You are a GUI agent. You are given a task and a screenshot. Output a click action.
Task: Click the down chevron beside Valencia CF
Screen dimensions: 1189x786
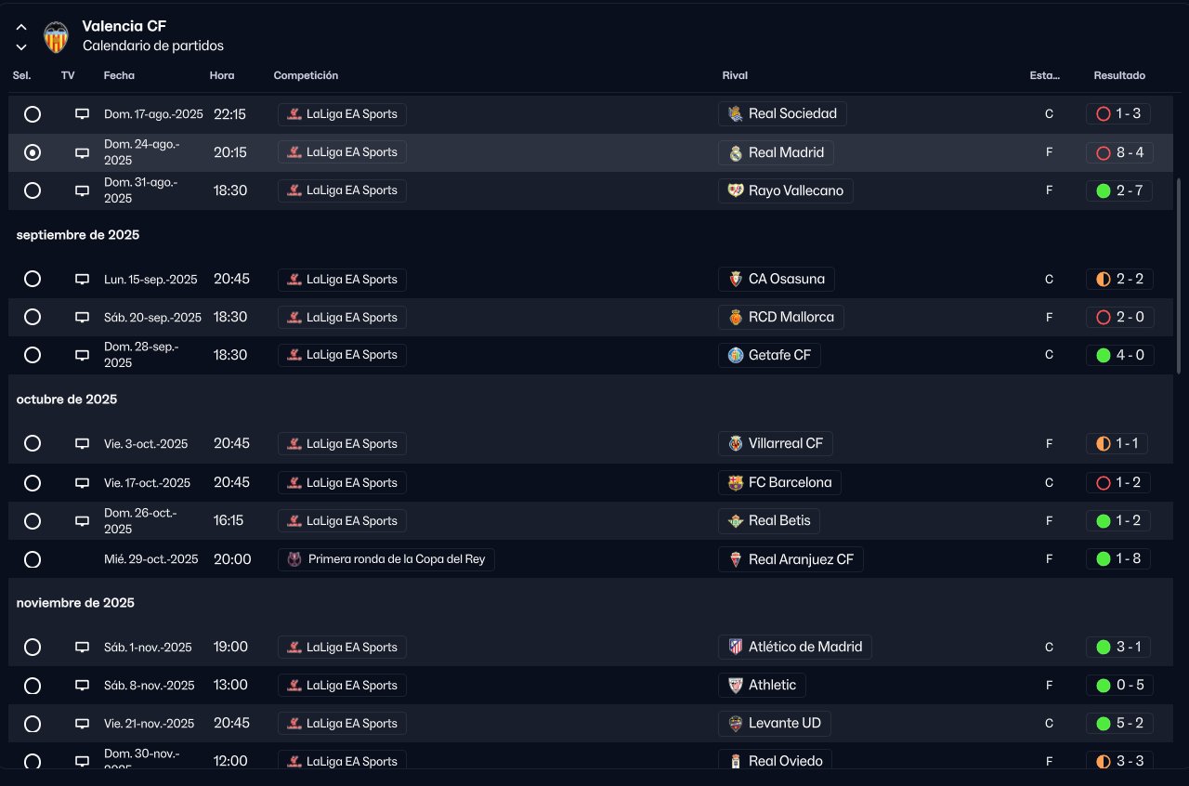click(x=21, y=47)
